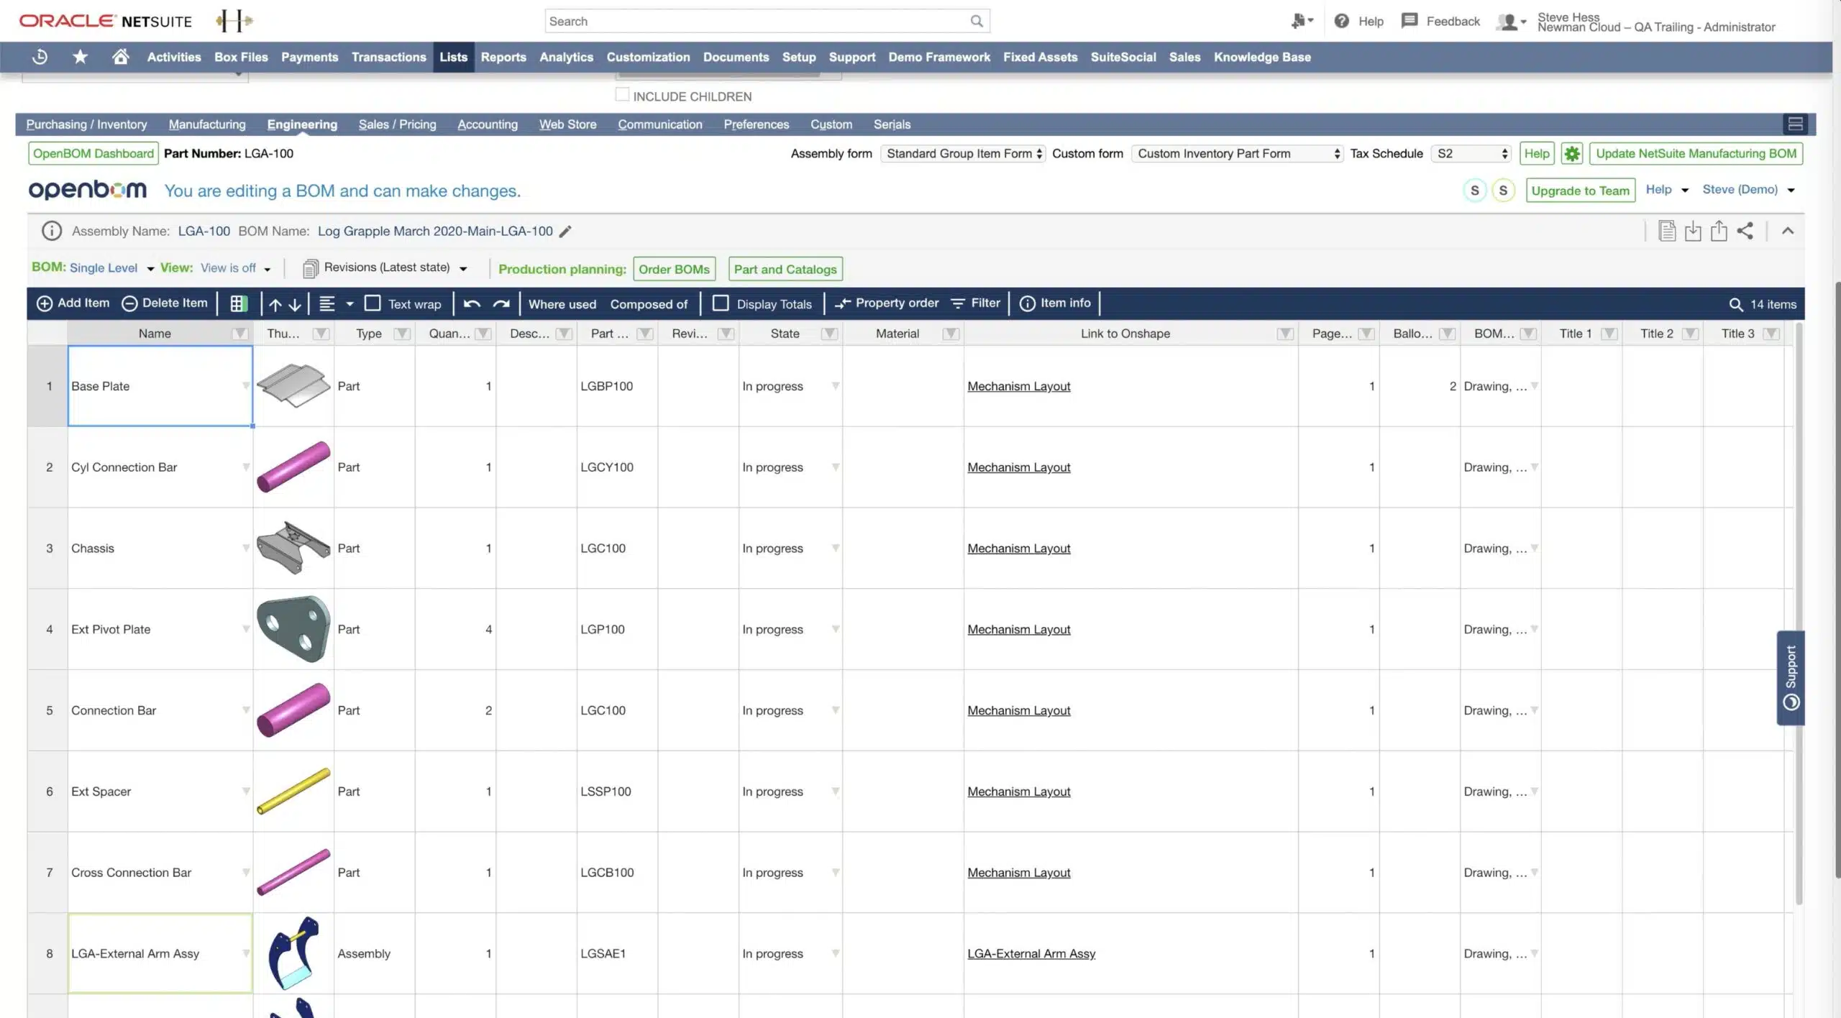Open the Base Plate thumbnail image
This screenshot has width=1841, height=1018.
(x=293, y=386)
